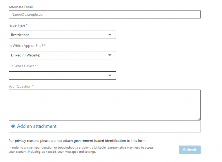Select the Restrictions value in Issue Type
Viewport: 222px width, 162px height.
pos(20,35)
